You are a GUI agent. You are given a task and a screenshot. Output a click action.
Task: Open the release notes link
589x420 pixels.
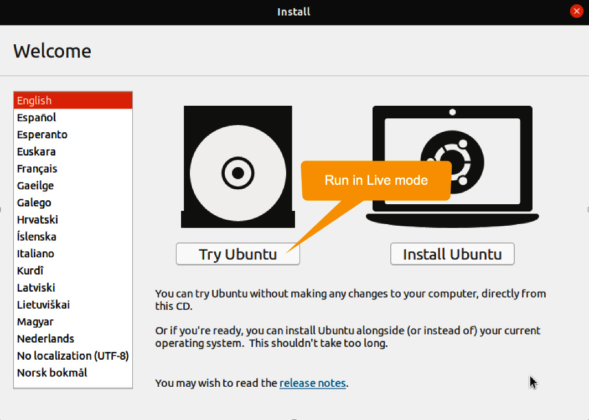click(x=313, y=383)
